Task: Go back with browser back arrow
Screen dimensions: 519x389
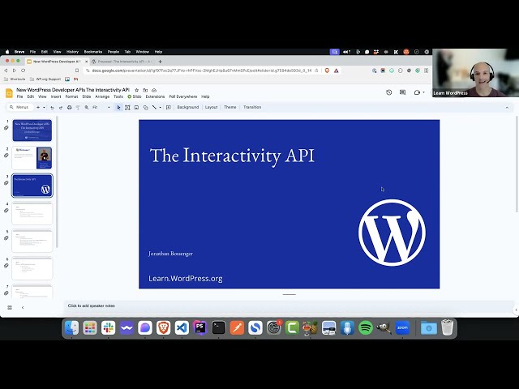Action: point(6,71)
